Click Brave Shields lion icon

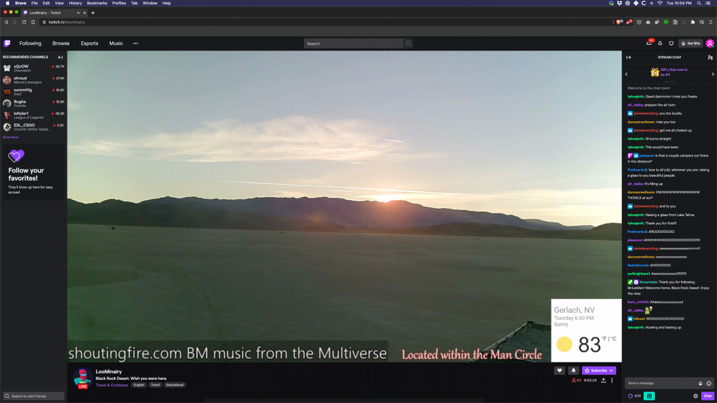click(x=619, y=22)
